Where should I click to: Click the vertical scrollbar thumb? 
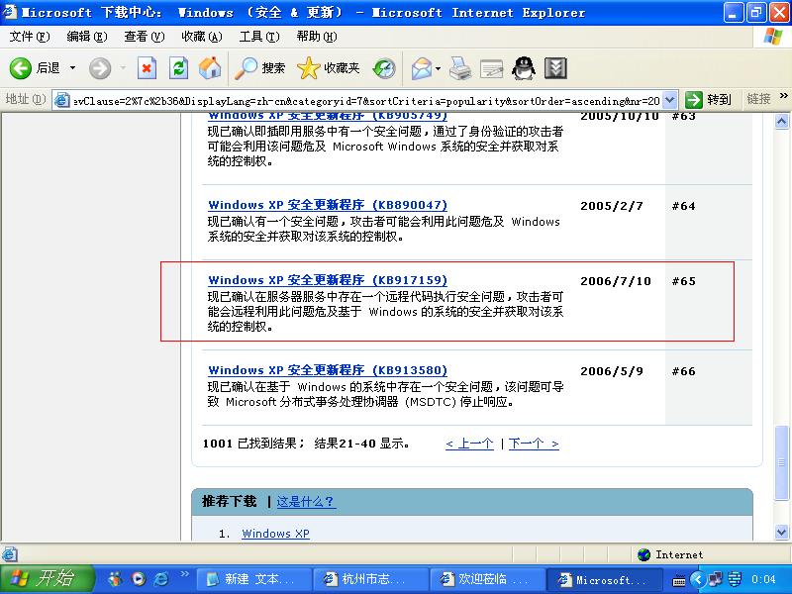[x=781, y=461]
